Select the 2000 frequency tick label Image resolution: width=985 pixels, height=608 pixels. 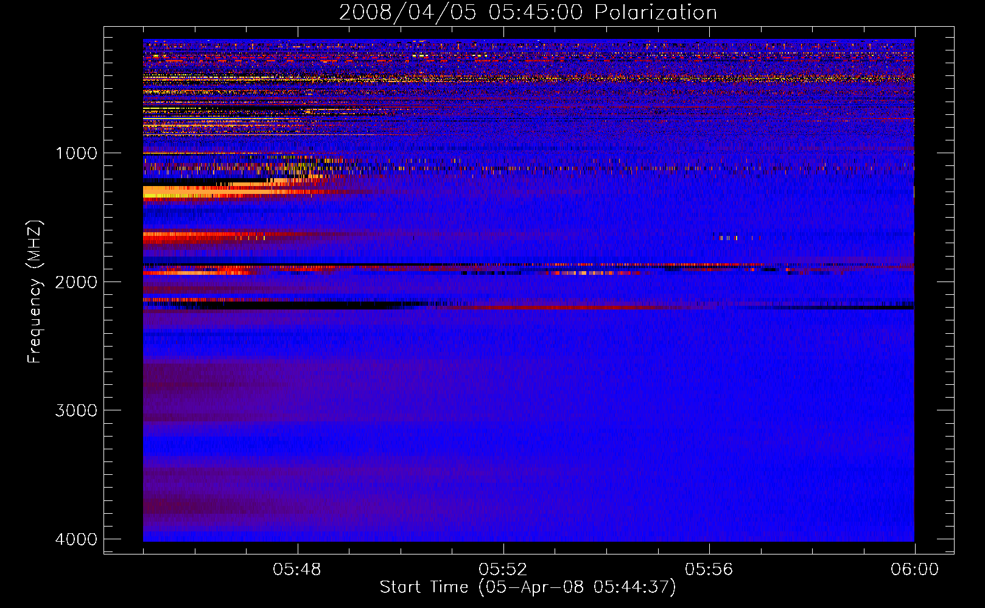(x=76, y=282)
